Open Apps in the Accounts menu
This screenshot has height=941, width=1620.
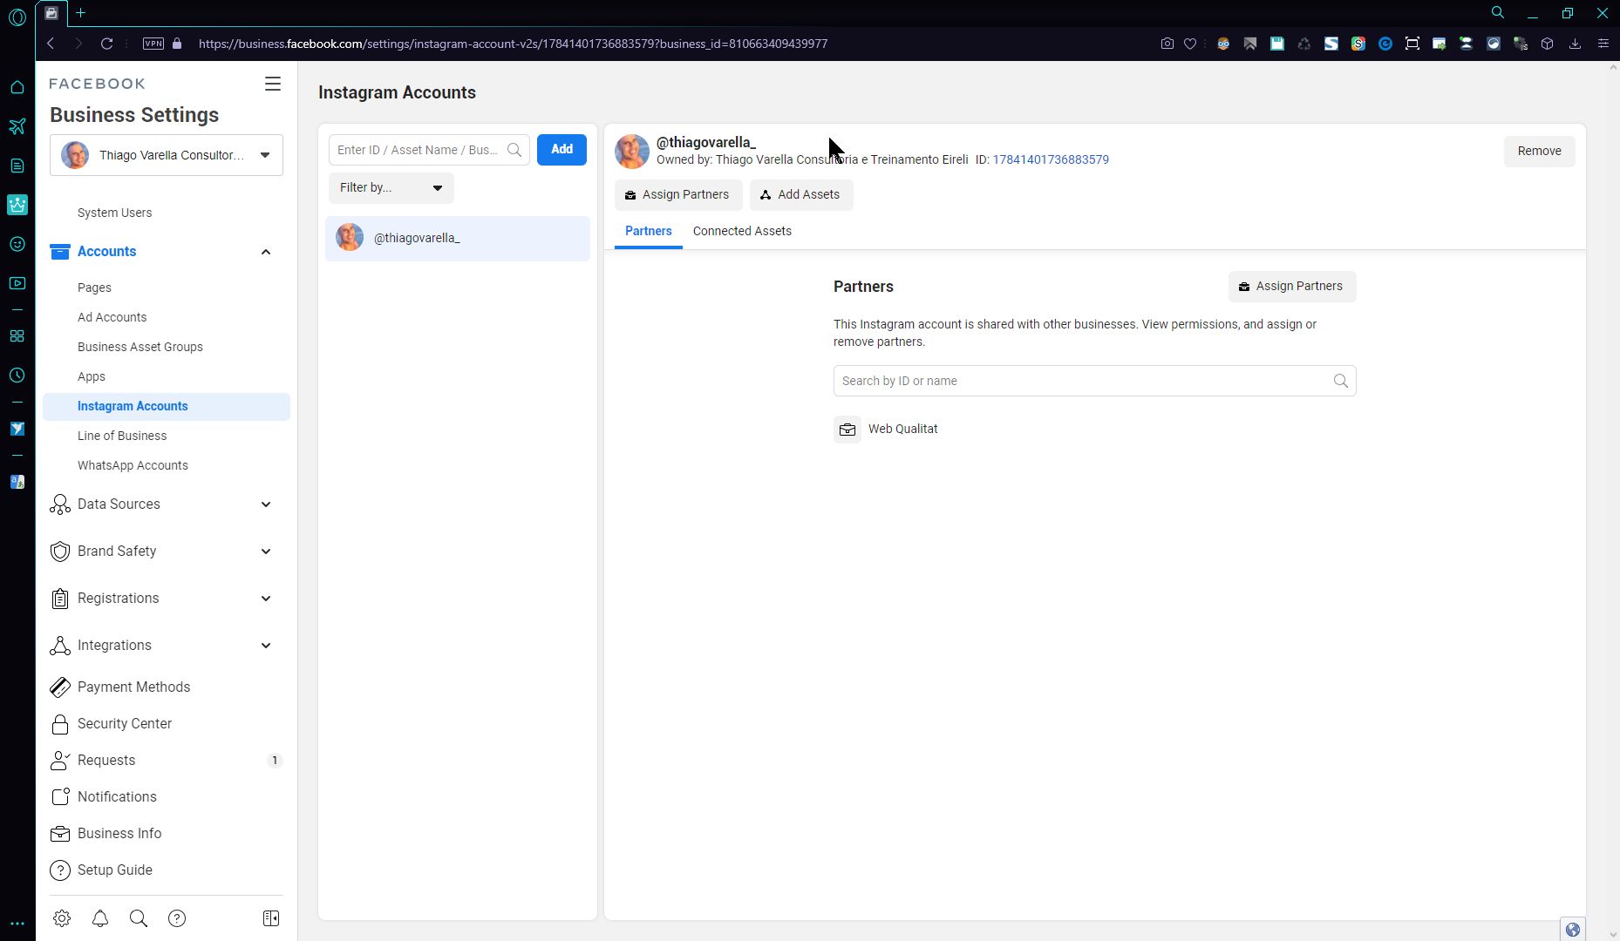click(92, 377)
